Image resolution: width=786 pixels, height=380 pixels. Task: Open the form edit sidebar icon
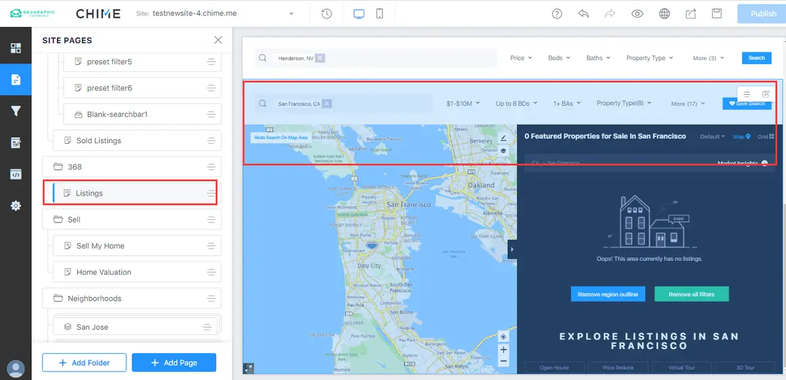pos(16,143)
